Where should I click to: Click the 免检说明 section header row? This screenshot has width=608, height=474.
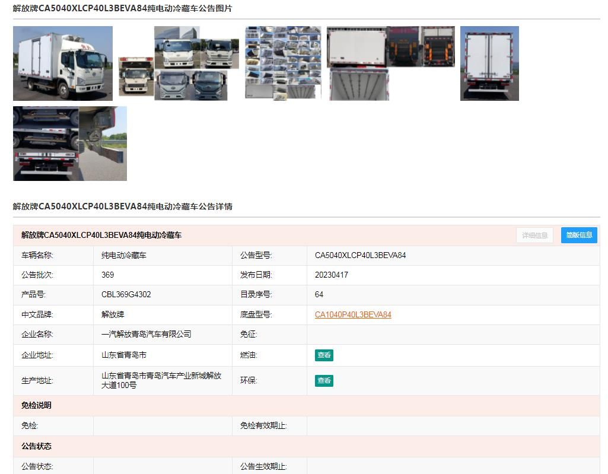pyautogui.click(x=306, y=406)
